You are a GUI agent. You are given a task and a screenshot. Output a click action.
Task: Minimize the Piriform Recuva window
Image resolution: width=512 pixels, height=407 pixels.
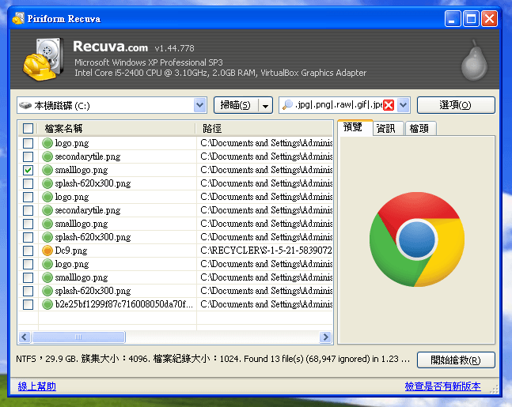tap(453, 19)
